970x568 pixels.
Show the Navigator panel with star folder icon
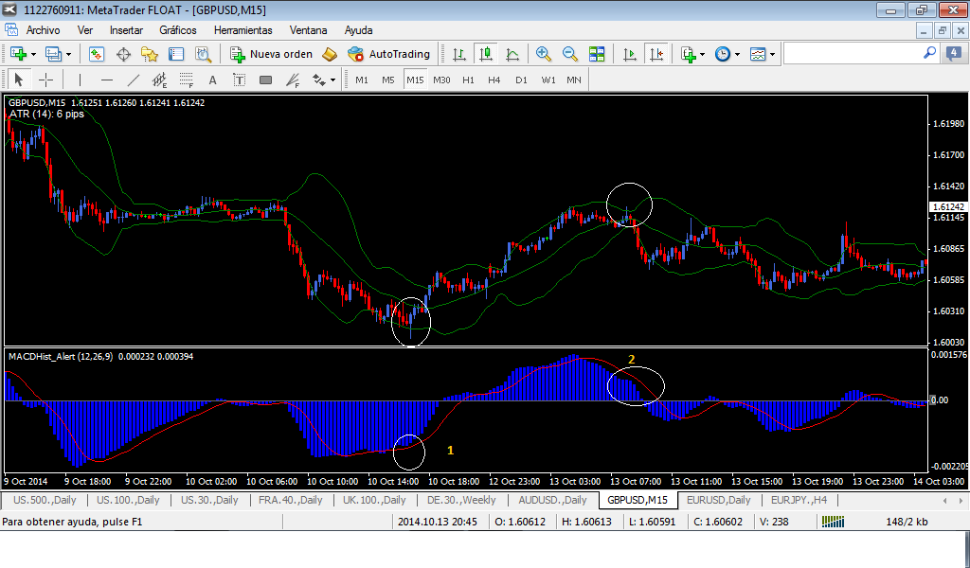tap(150, 54)
